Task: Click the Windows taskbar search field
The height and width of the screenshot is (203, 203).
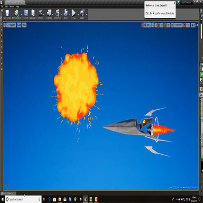Action: tap(23, 199)
